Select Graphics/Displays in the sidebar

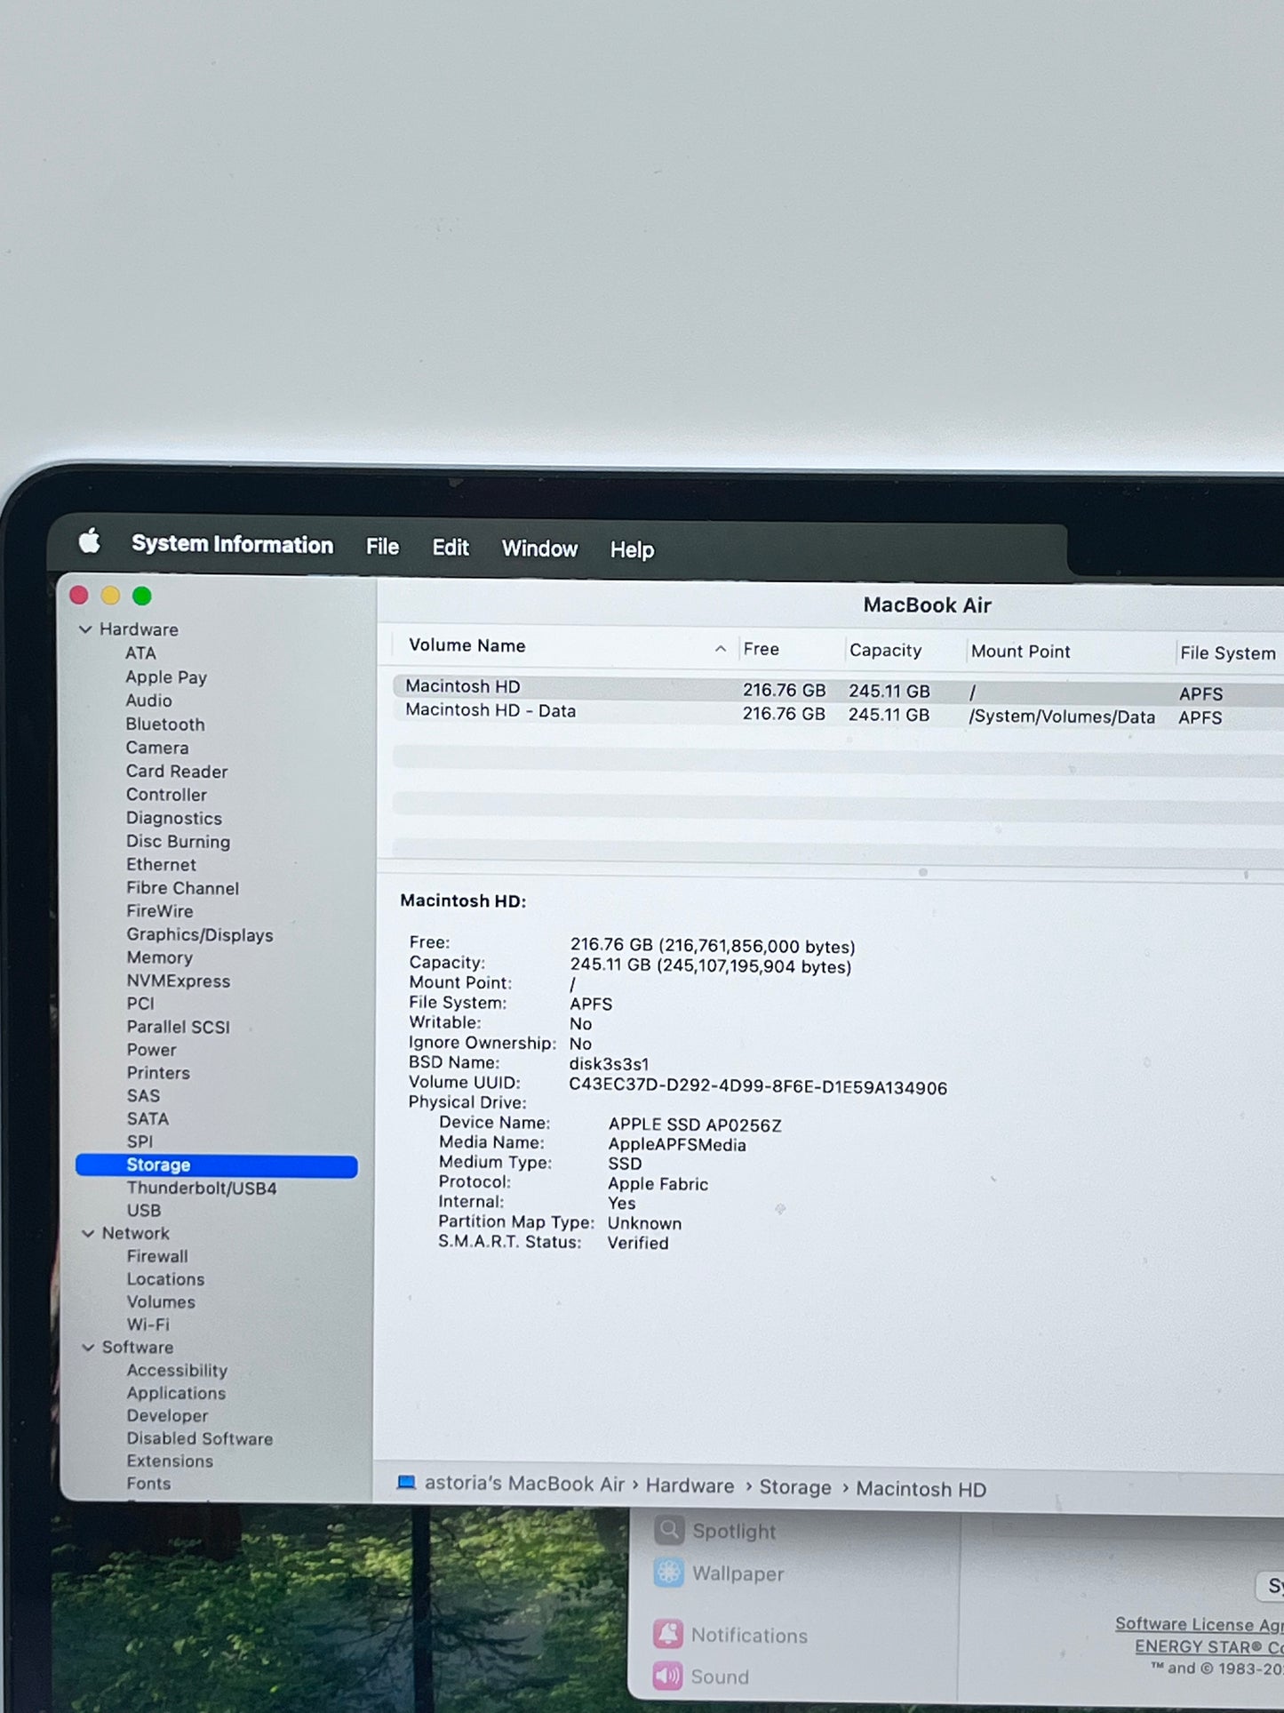[200, 934]
